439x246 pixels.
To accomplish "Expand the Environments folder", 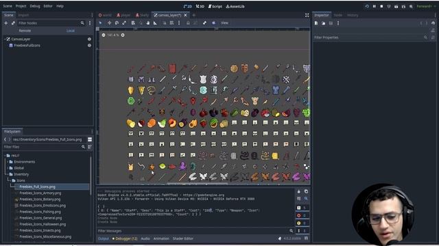I will click(x=8, y=162).
